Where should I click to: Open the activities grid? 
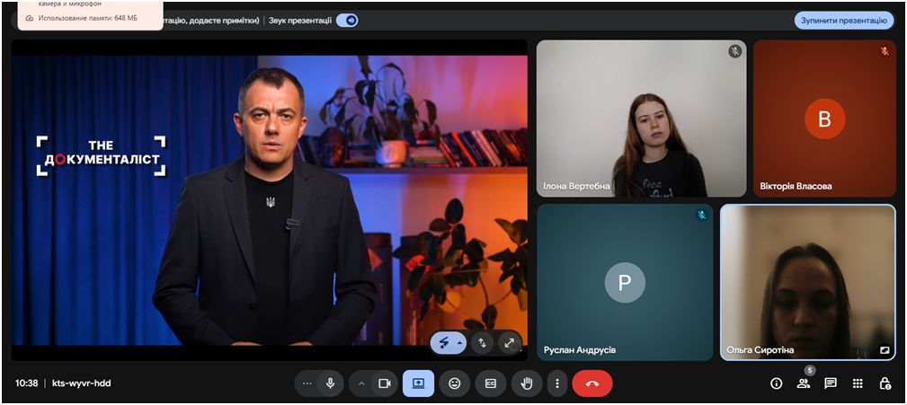point(858,383)
